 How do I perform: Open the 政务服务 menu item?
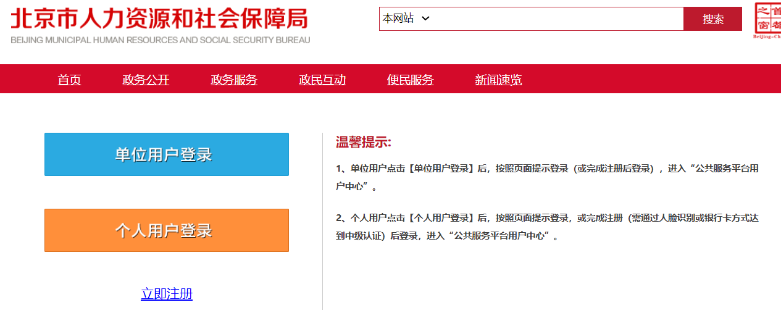pyautogui.click(x=234, y=80)
